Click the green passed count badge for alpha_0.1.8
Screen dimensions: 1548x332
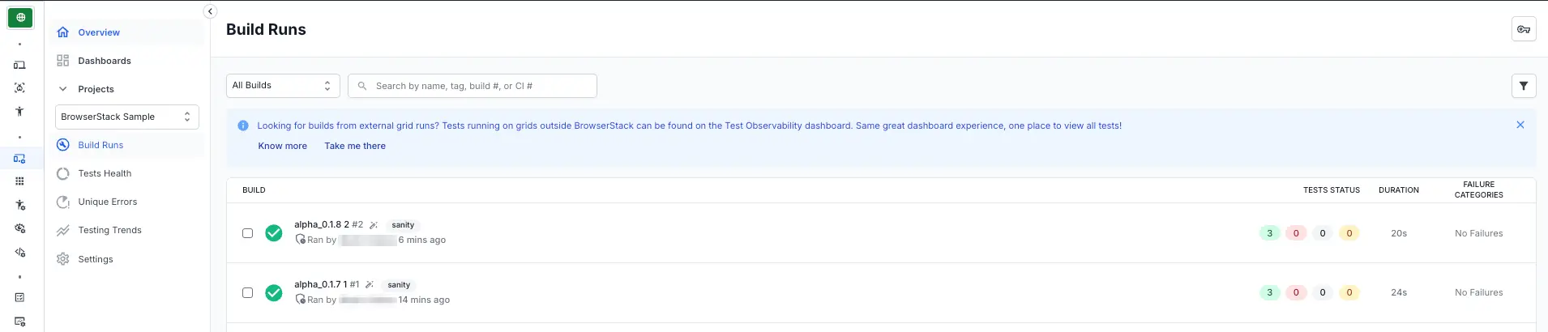coord(1269,233)
